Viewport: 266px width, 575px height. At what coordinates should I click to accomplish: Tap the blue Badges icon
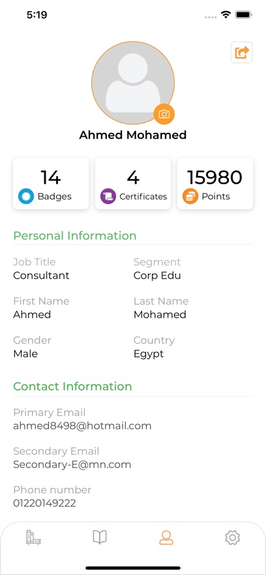(26, 196)
